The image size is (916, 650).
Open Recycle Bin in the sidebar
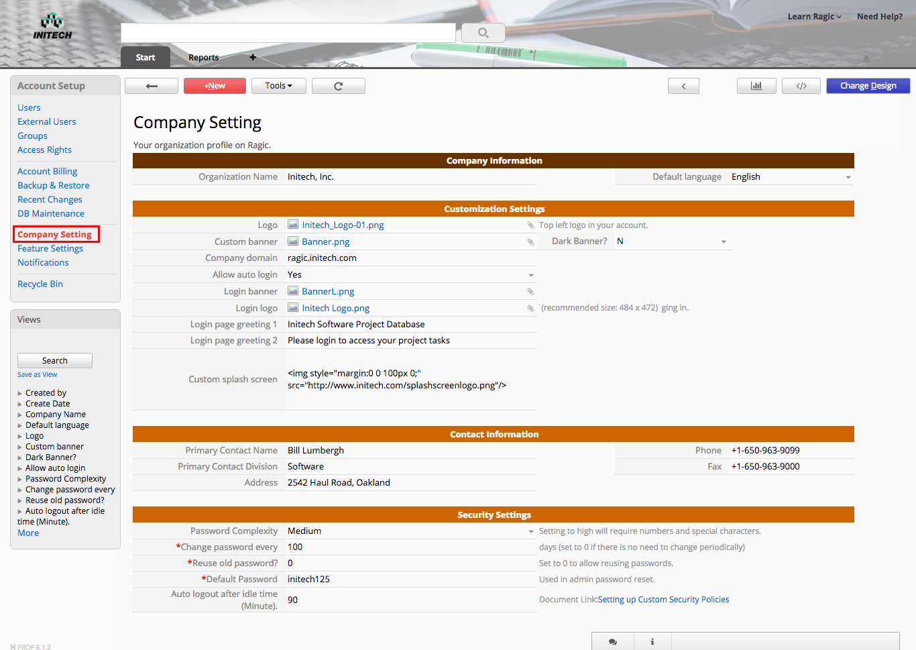tap(40, 284)
